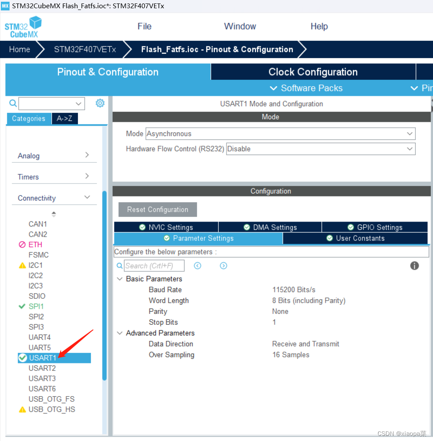Screen dimensions: 433x441
Task: Select I2C3 peripheral
Action: point(36,286)
